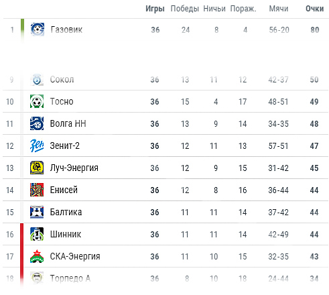Click the Енисей club emblem
This screenshot has width=329, height=295.
pyautogui.click(x=37, y=190)
